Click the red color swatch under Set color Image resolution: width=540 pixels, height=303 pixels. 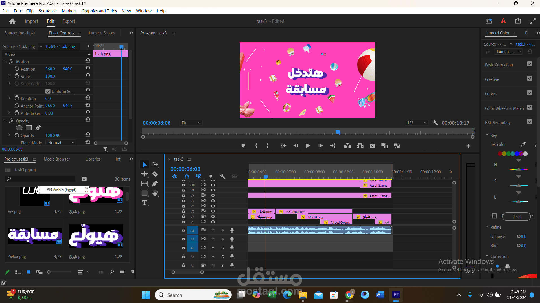tap(500, 154)
